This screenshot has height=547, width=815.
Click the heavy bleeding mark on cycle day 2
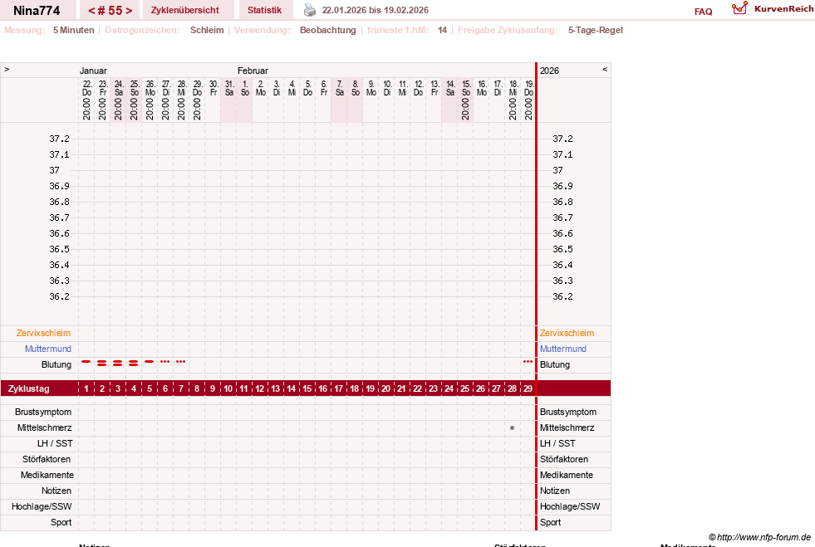(102, 363)
